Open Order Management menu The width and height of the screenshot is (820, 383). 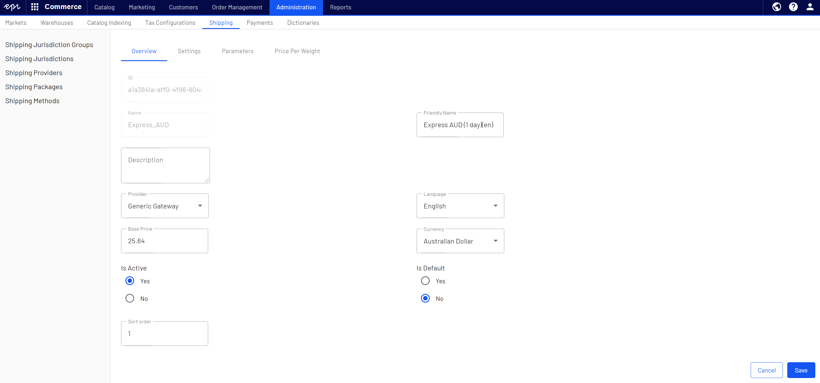(x=237, y=7)
